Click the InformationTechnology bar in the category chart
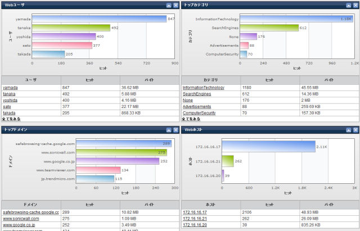The height and width of the screenshot is (231, 360). pos(296,19)
